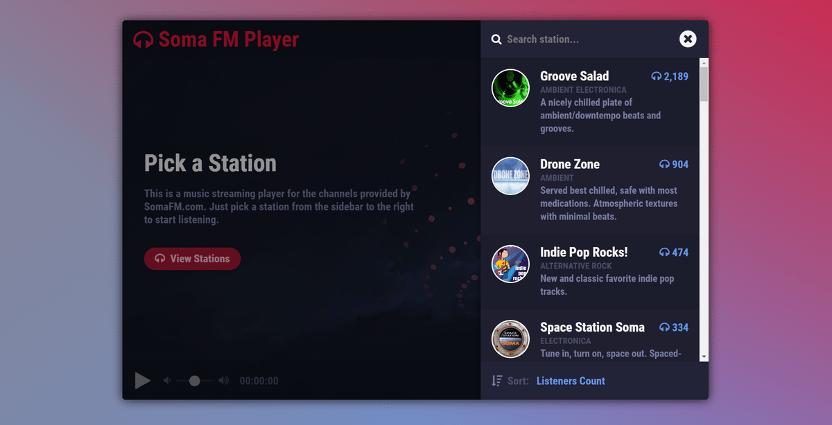The image size is (832, 425).
Task: Close the stations sidebar with X button
Action: point(688,39)
